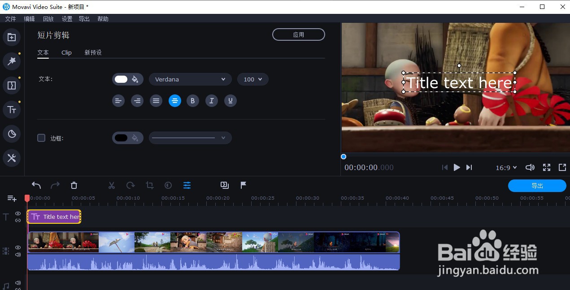
Task: Toggle underline text formatting
Action: pos(231,101)
